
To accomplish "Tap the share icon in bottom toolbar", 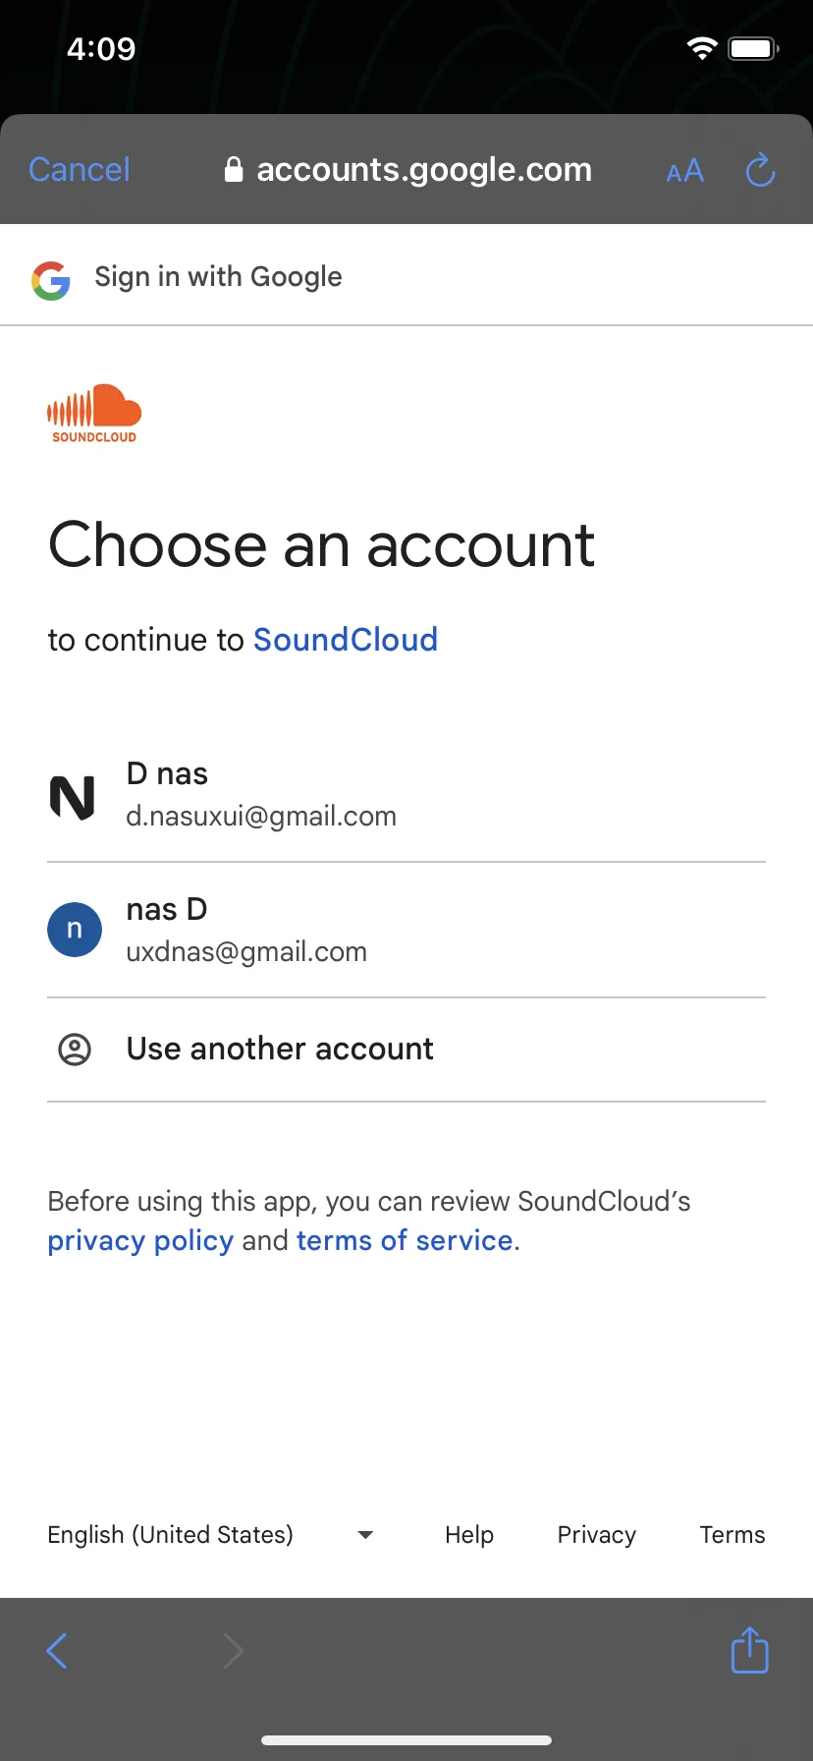I will pos(750,1650).
